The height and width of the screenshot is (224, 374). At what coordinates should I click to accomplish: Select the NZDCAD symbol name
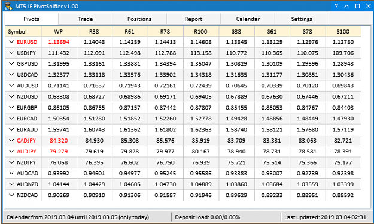[27, 195]
